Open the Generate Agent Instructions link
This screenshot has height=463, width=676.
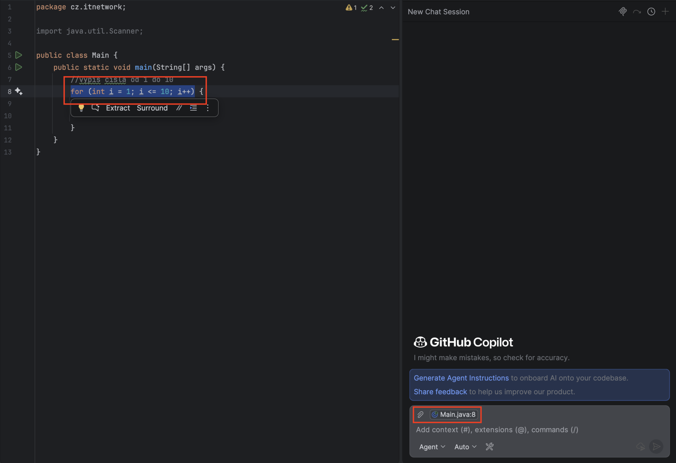461,378
